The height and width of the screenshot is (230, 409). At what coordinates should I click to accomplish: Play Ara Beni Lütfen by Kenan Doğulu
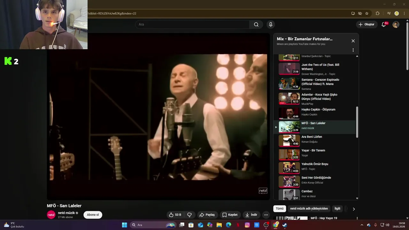tap(315, 141)
